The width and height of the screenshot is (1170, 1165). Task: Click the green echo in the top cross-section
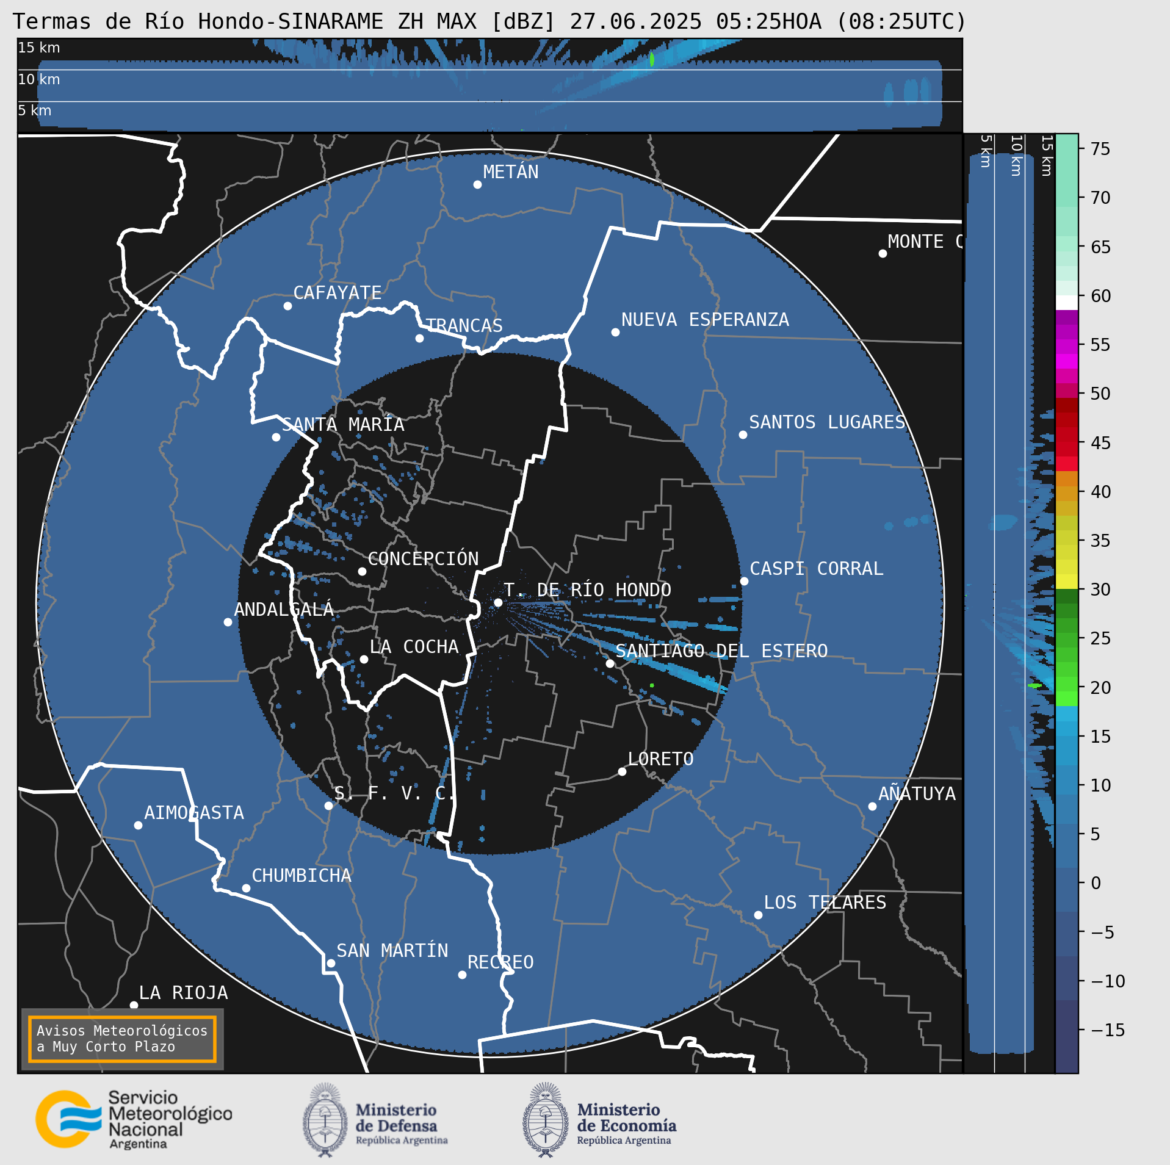(652, 59)
